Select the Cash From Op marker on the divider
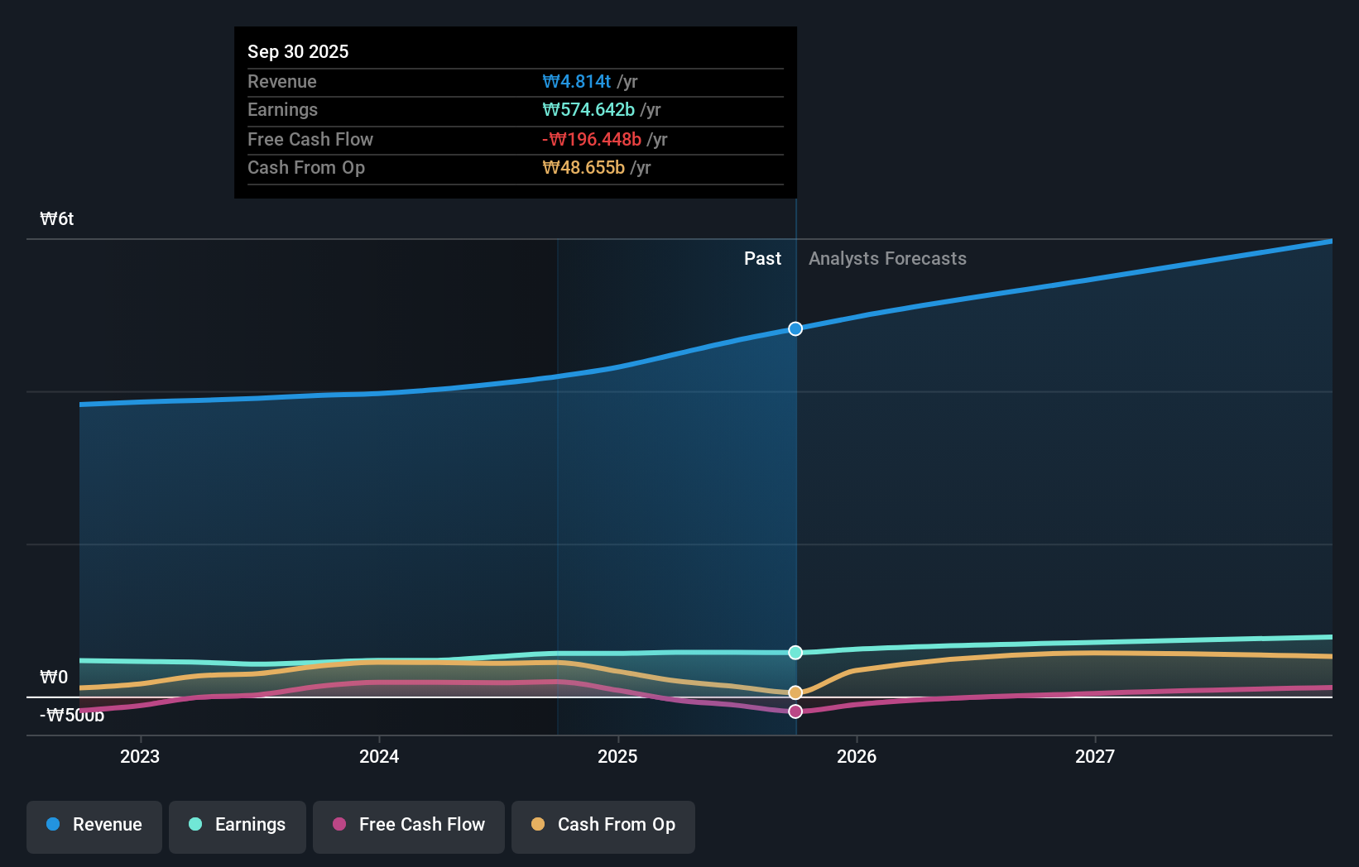 (795, 692)
